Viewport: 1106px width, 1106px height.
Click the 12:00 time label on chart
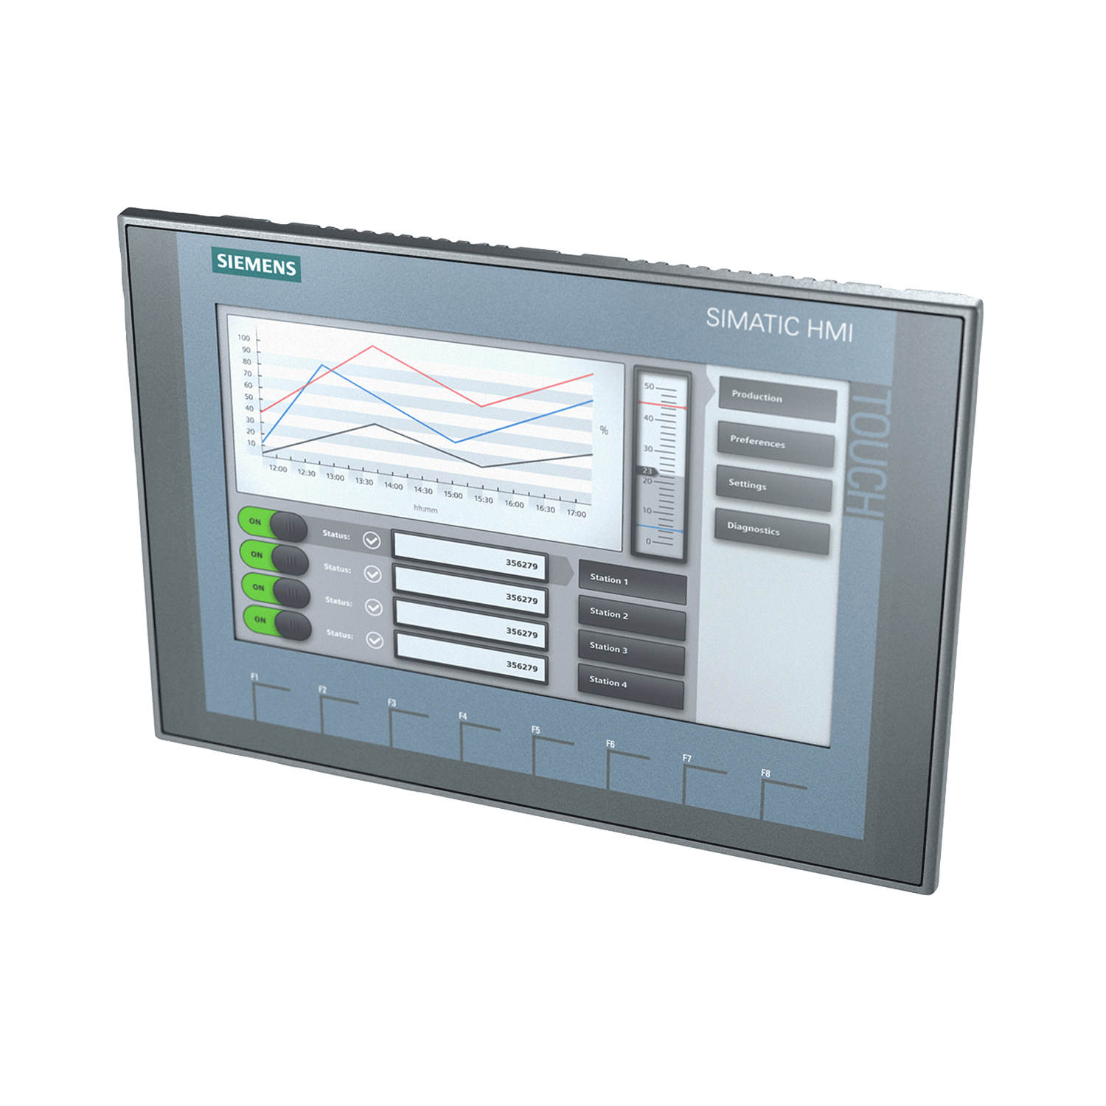[278, 468]
